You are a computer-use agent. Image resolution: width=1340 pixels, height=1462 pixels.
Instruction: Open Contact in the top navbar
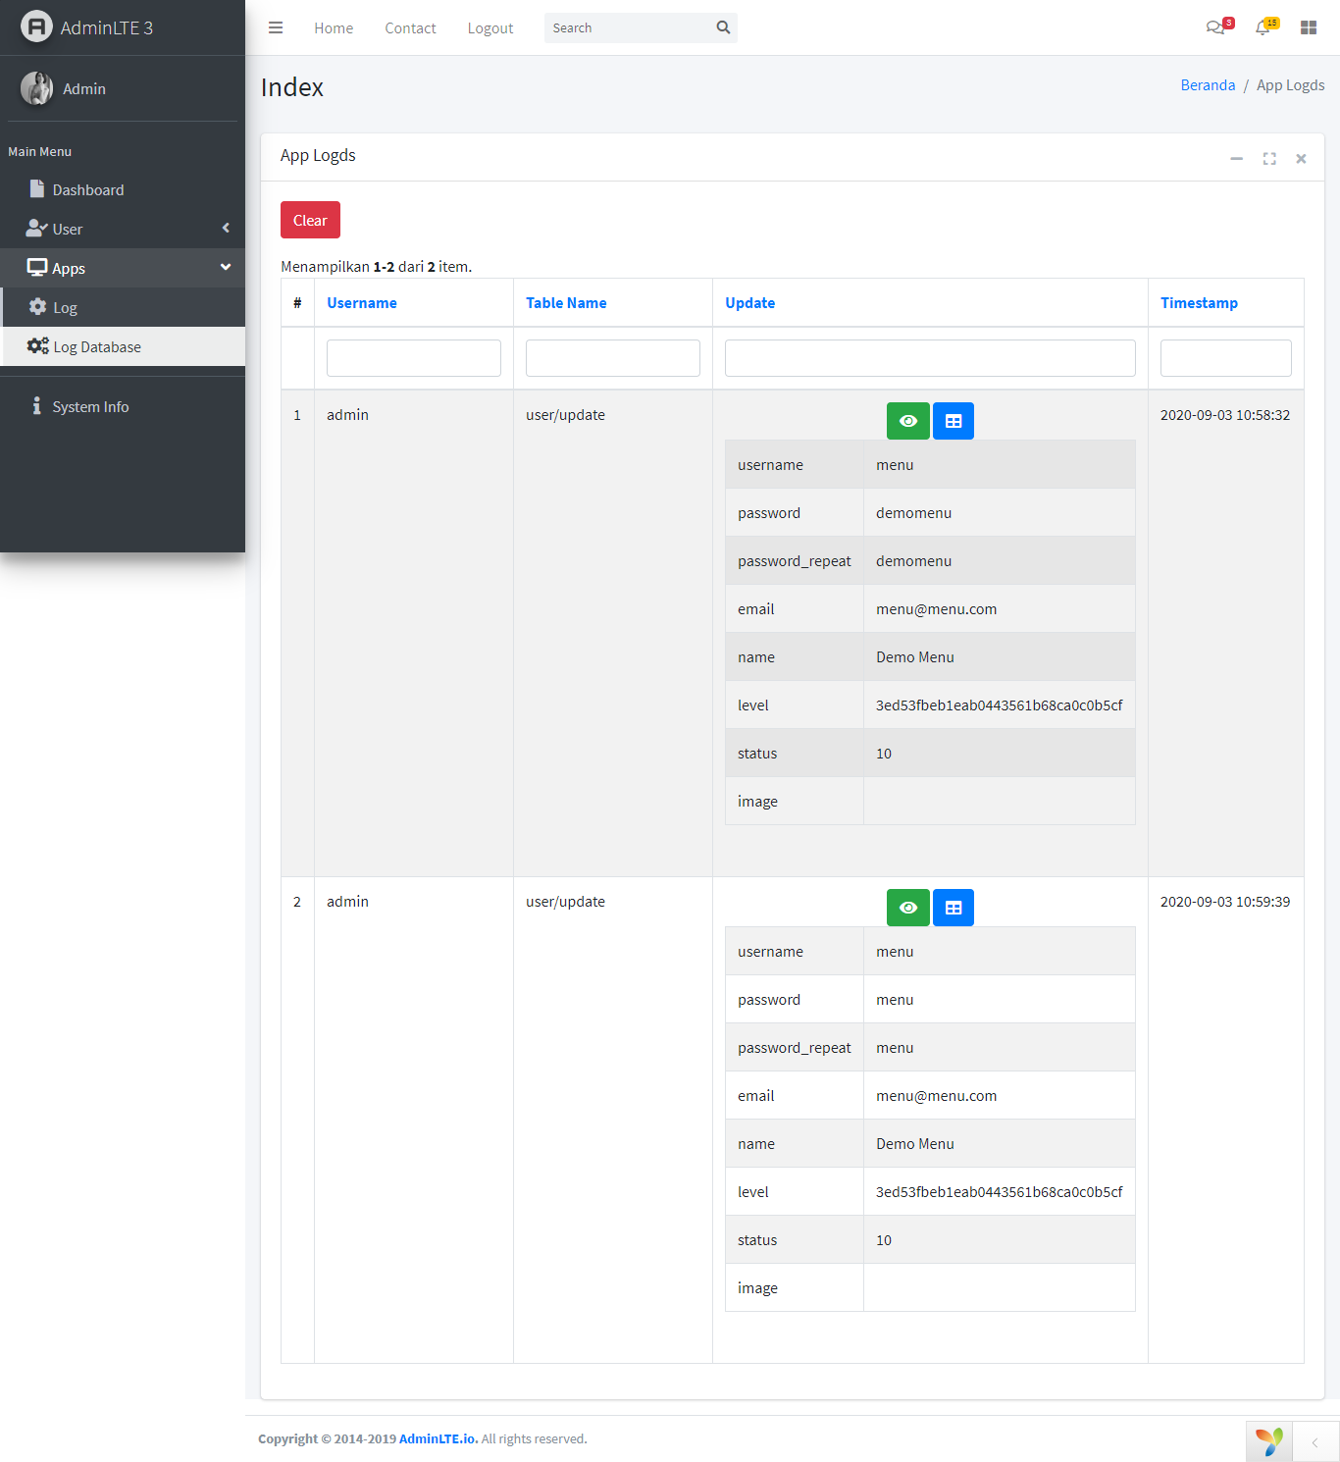point(410,27)
